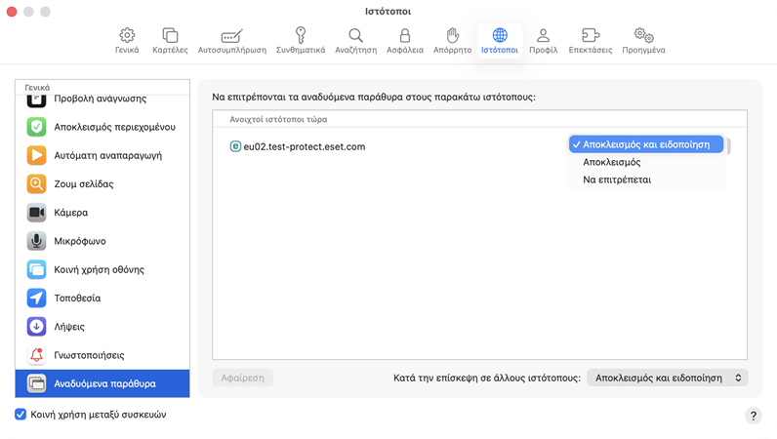This screenshot has height=439, width=777.
Task: Open the Απόρρητο hand icon
Action: click(452, 36)
